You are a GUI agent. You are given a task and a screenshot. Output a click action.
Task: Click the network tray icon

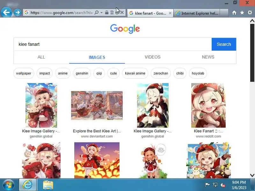215,185
